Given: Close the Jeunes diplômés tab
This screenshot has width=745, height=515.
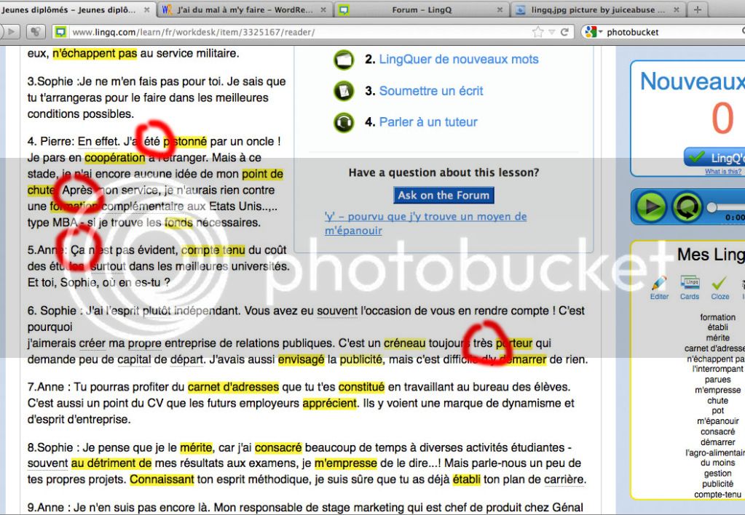Looking at the screenshot, I should (147, 9).
